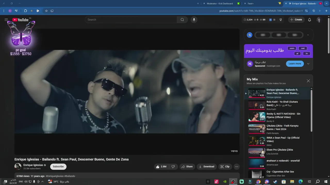This screenshot has height=185, width=330.
Task: Download the video
Action: point(207,166)
